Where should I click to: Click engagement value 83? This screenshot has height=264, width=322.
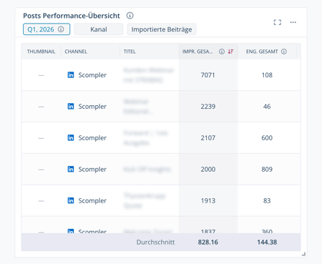(x=267, y=201)
